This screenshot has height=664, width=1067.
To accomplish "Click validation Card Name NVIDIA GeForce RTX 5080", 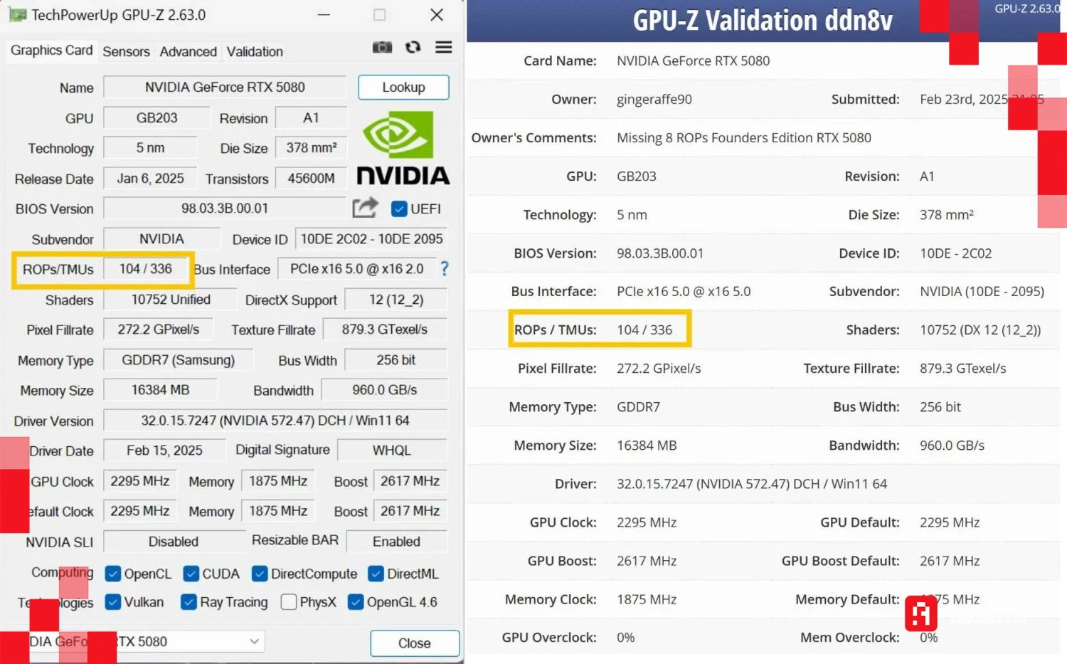I will [x=693, y=60].
